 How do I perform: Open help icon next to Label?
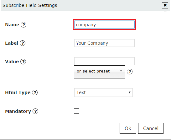pos(23,43)
